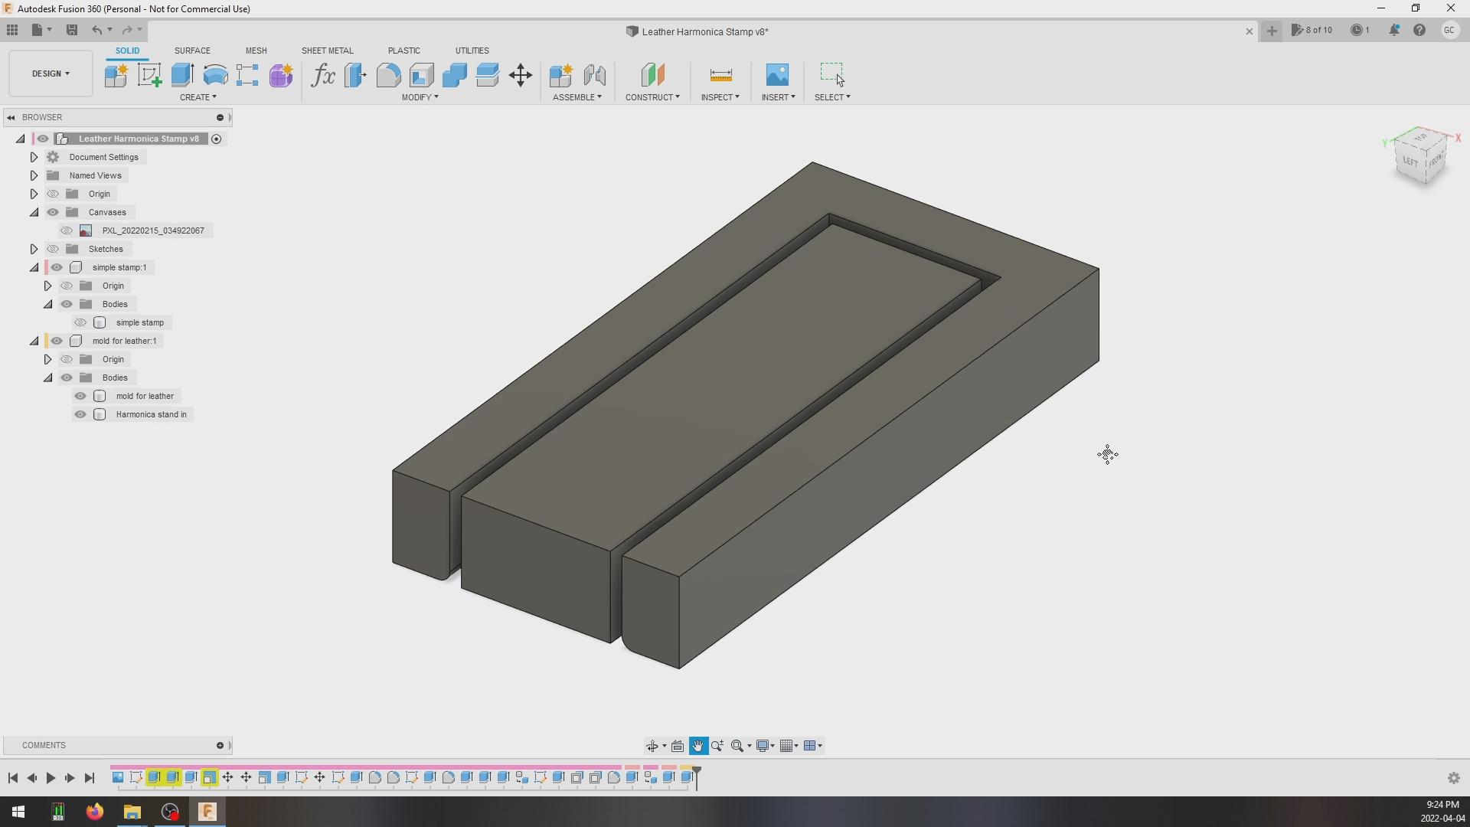This screenshot has height=827, width=1470.
Task: Open the DESIGN workspace dropdown
Action: [51, 74]
